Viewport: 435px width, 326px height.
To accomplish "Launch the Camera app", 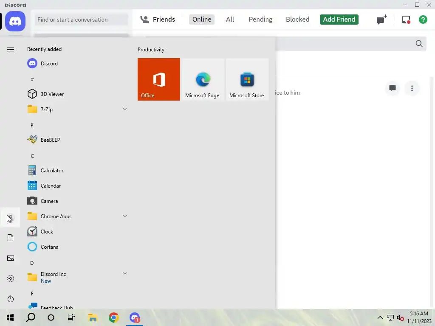I will pos(77,201).
